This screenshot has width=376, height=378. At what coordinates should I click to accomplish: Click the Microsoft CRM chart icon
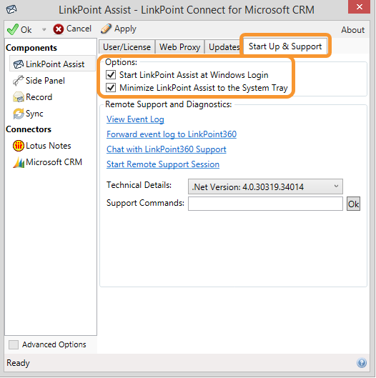[x=19, y=162]
